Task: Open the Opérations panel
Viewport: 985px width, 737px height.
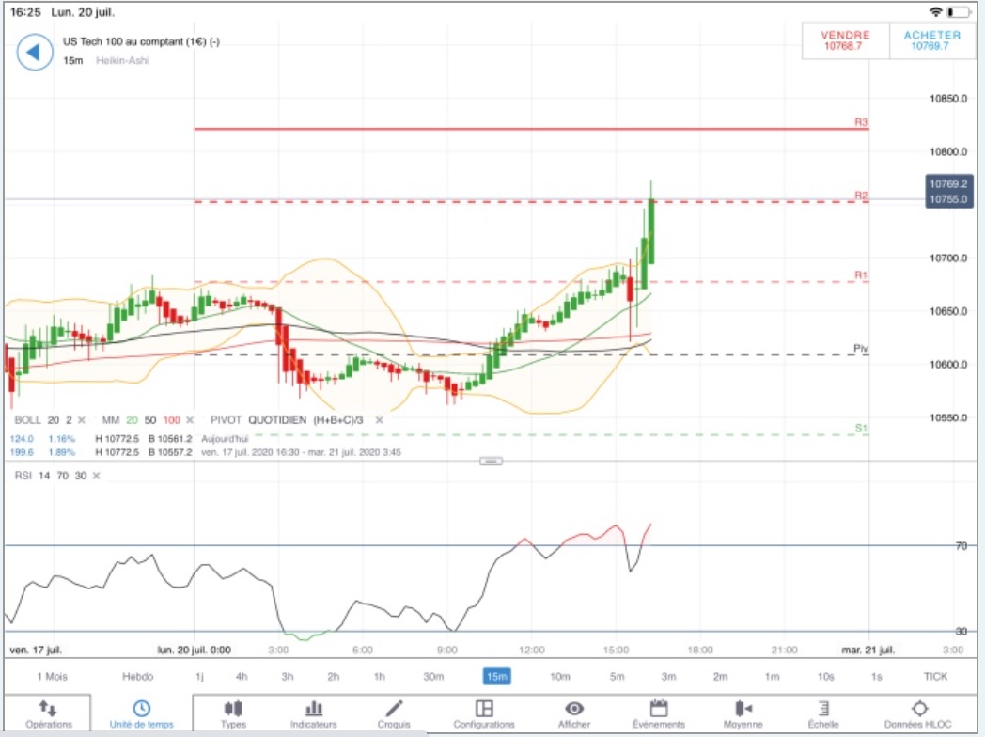Action: tap(48, 713)
